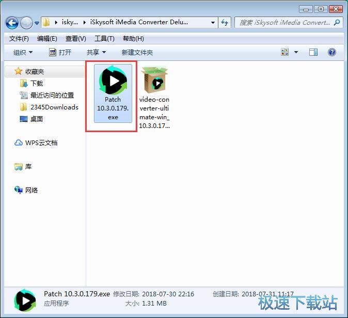Open recent pages dropdown next to forward arrow
Screen dimensions: 348x318
[x=37, y=23]
